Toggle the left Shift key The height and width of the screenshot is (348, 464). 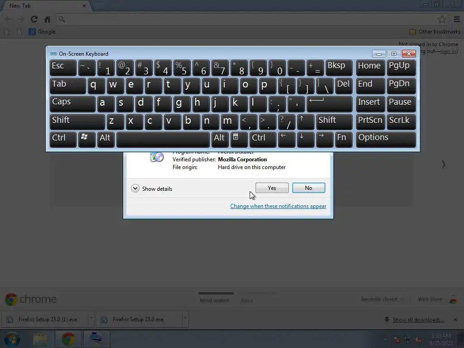coord(77,122)
